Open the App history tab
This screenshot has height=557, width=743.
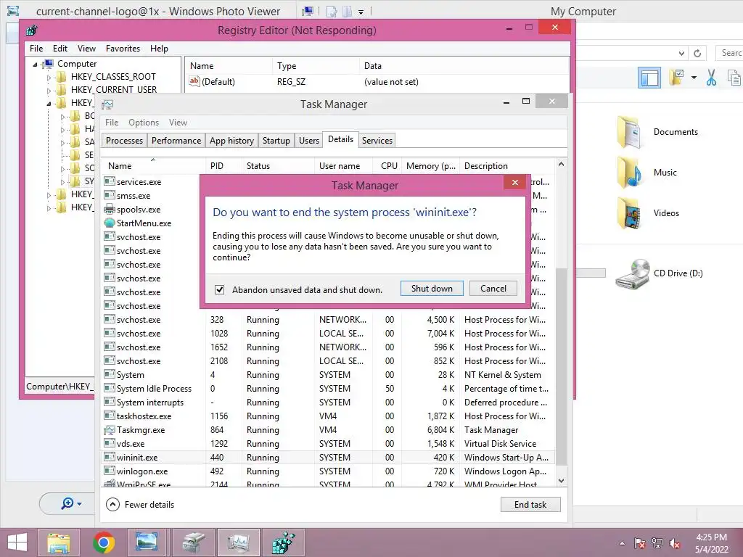click(x=231, y=141)
